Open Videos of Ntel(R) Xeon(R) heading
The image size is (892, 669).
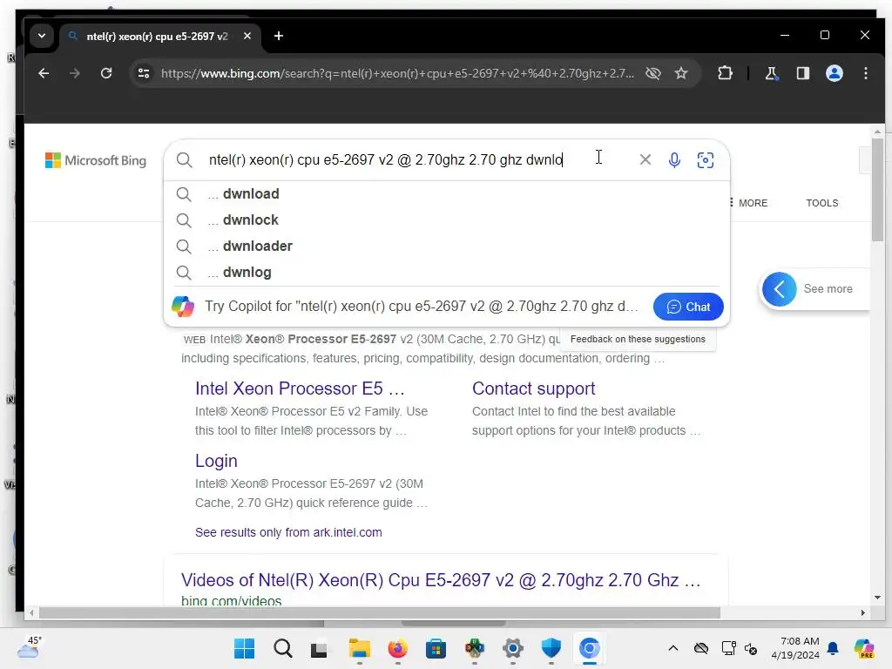(441, 580)
